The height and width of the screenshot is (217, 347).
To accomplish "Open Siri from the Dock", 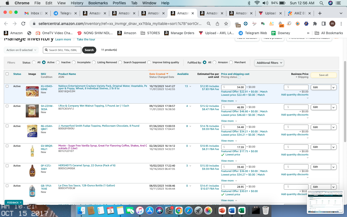I will click(159, 210).
